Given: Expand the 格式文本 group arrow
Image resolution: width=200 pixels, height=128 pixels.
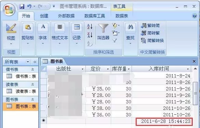Looking at the screenshot, I should (59, 44).
